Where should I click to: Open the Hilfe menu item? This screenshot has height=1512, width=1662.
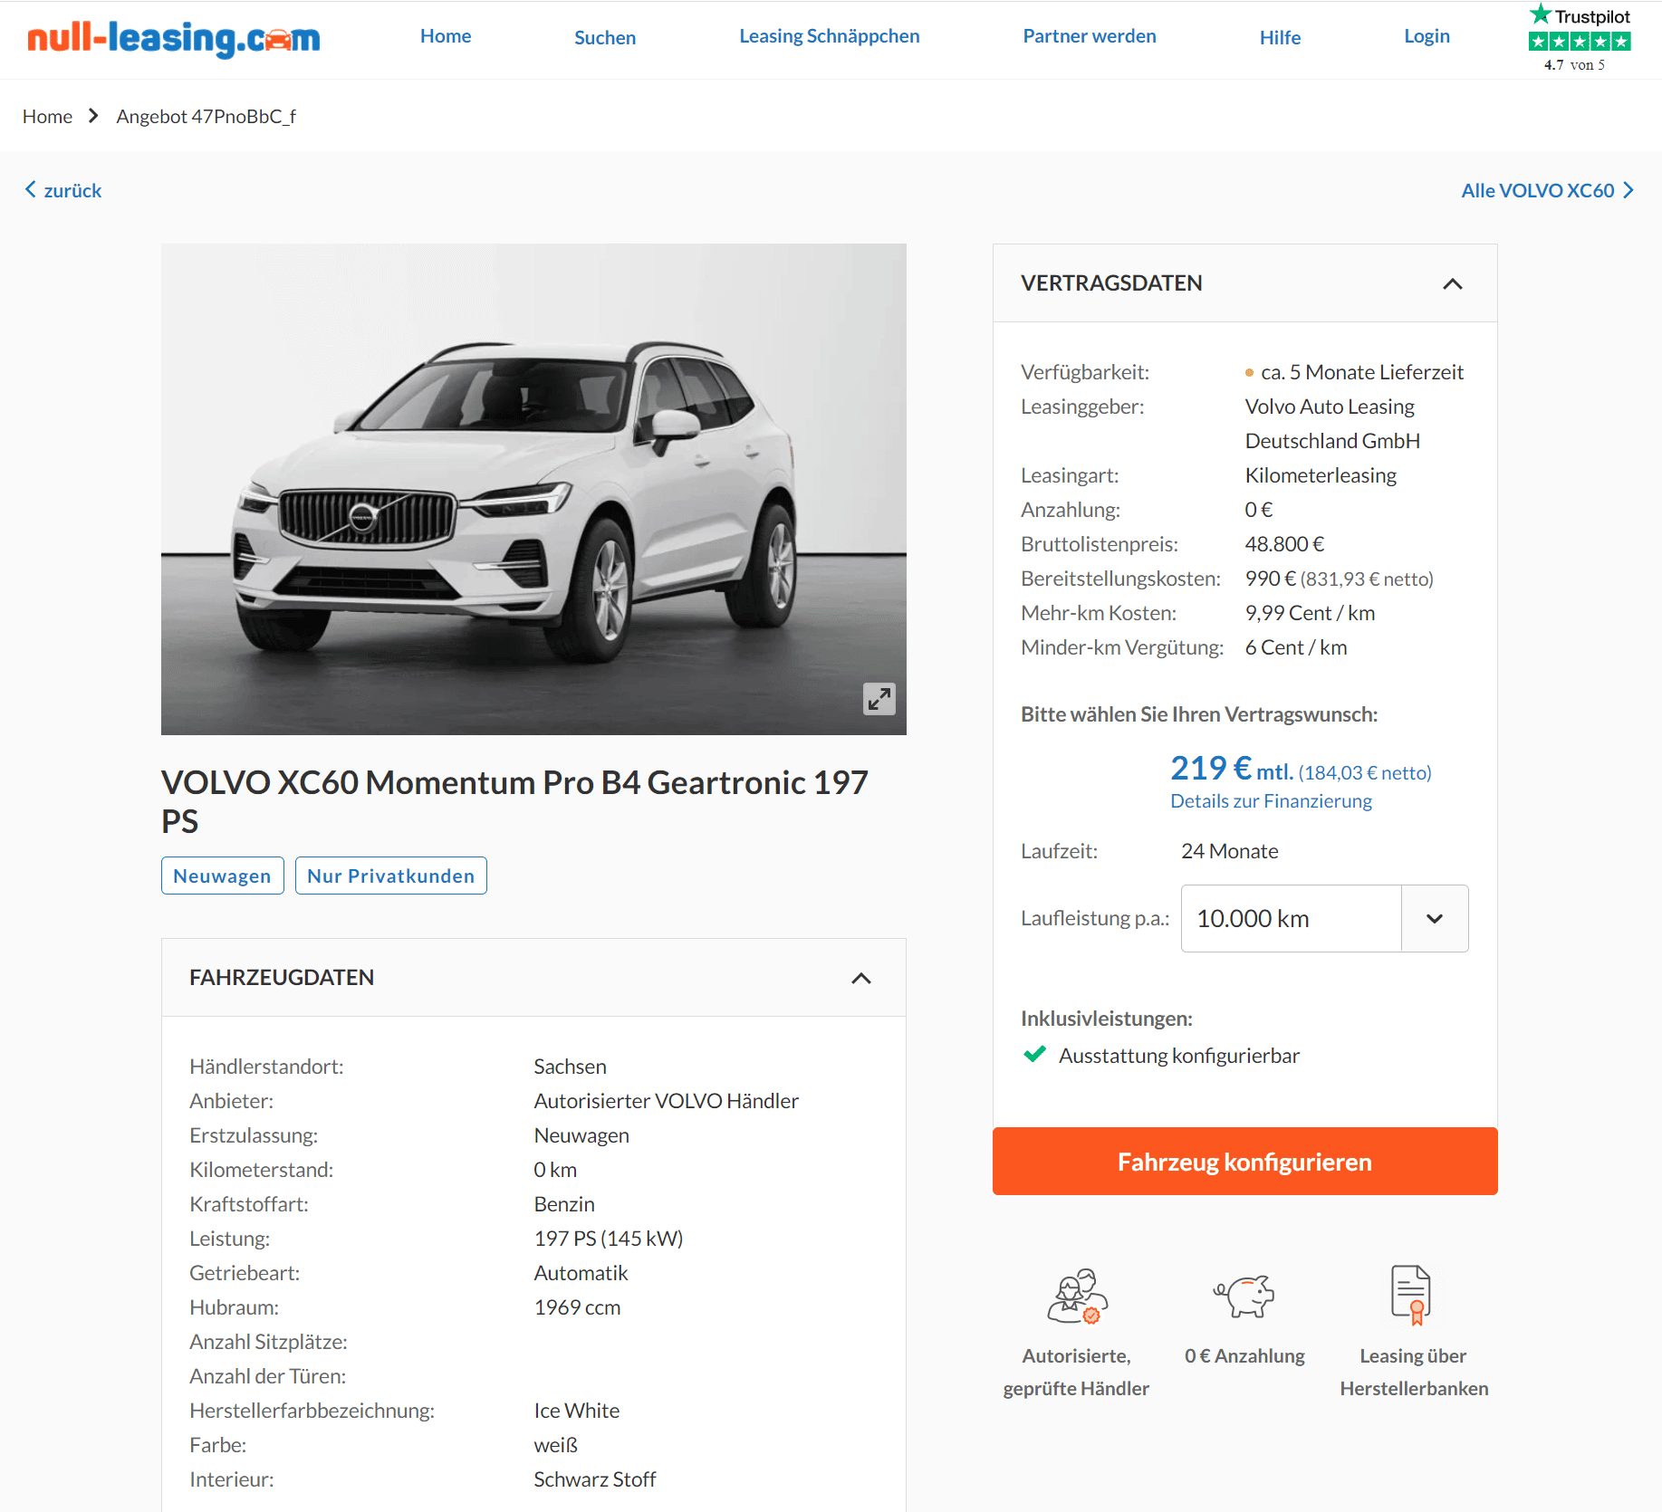(x=1280, y=37)
